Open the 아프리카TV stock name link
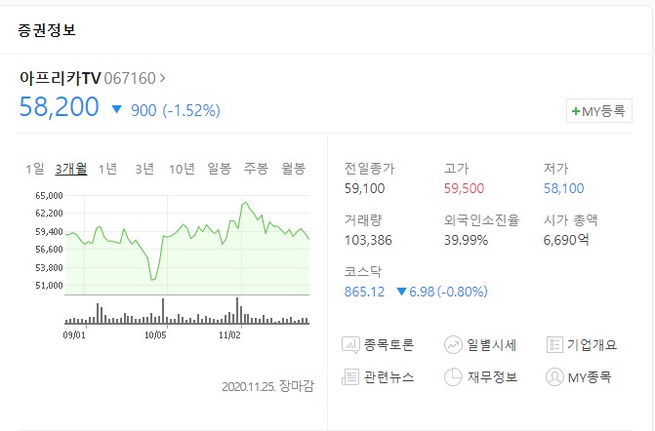The width and height of the screenshot is (655, 431). [60, 77]
